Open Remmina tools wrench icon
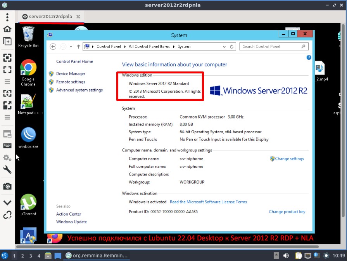347x261 pixels. (7, 170)
